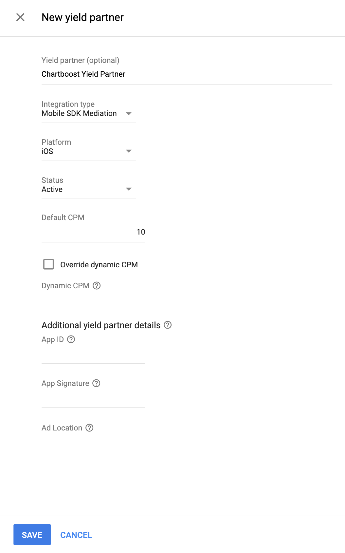Show help for Additional yield partner details
The image size is (345, 553).
click(x=168, y=325)
